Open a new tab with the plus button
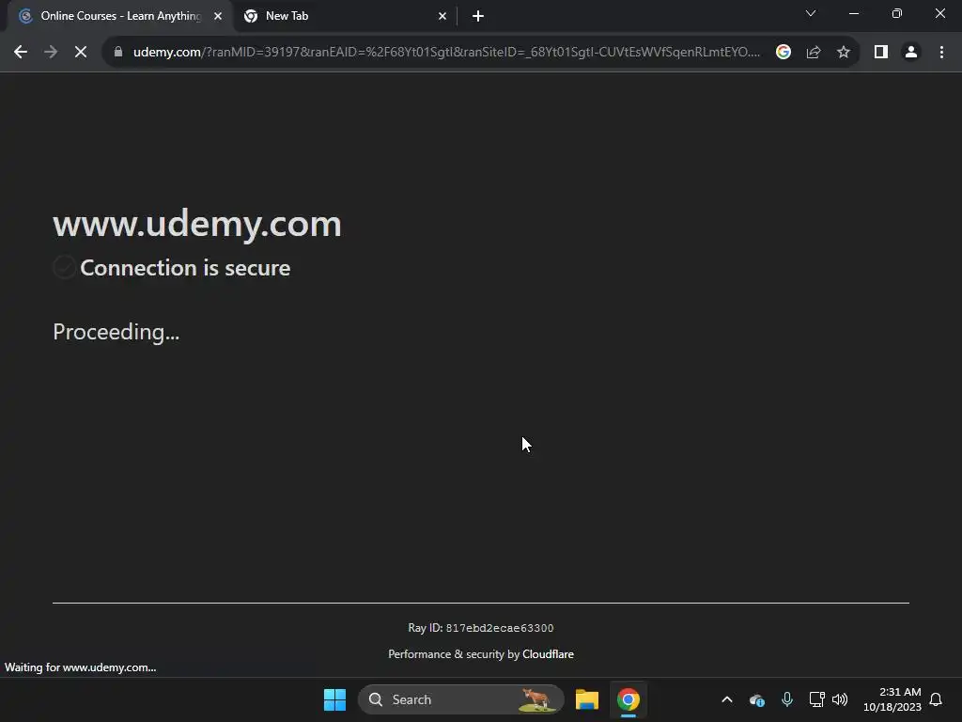The width and height of the screenshot is (962, 722). tap(478, 16)
